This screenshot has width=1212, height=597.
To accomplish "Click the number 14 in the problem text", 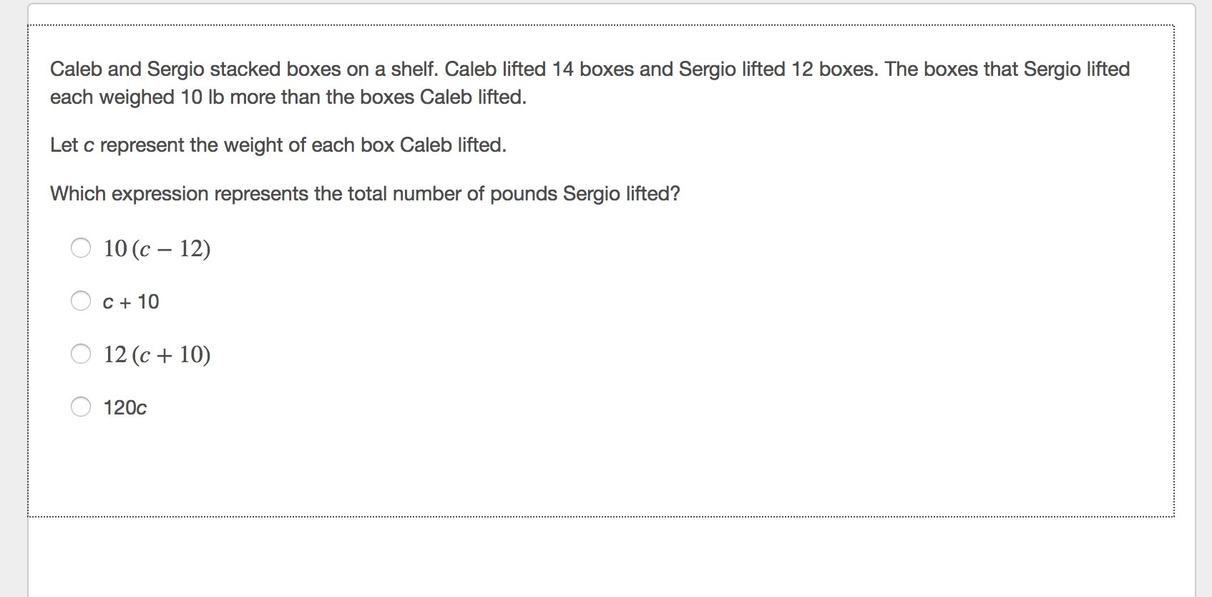I will 562,69.
